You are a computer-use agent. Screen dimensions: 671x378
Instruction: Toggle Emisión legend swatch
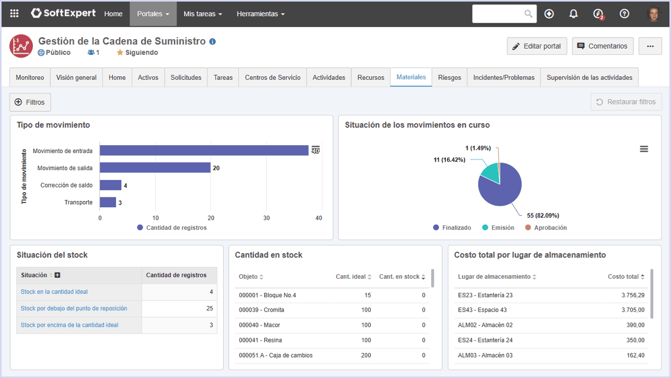(485, 228)
